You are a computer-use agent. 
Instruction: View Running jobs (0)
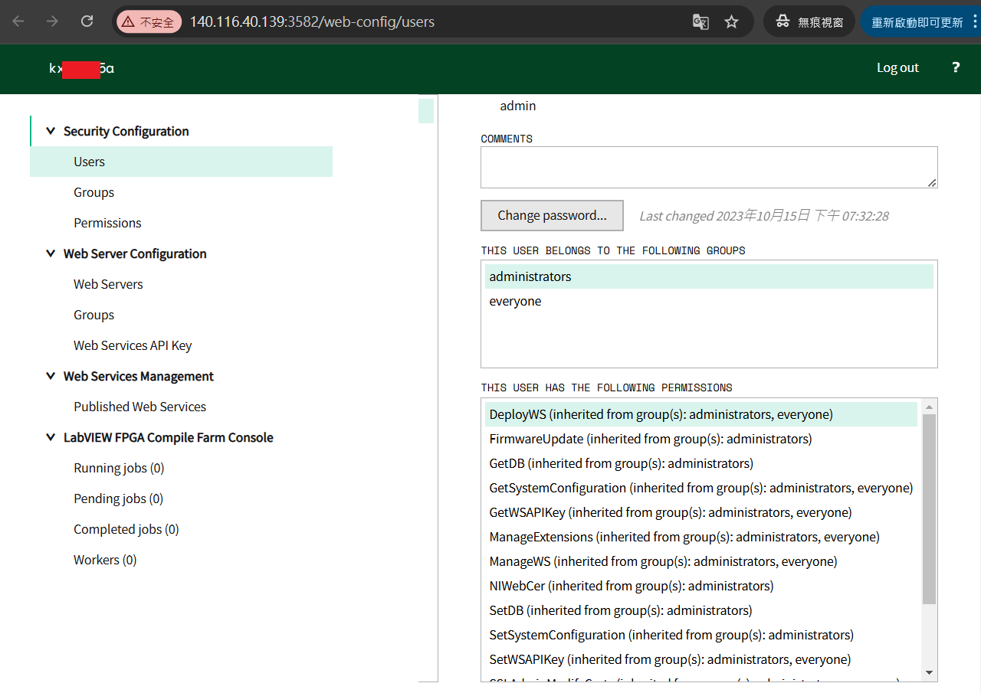119,468
